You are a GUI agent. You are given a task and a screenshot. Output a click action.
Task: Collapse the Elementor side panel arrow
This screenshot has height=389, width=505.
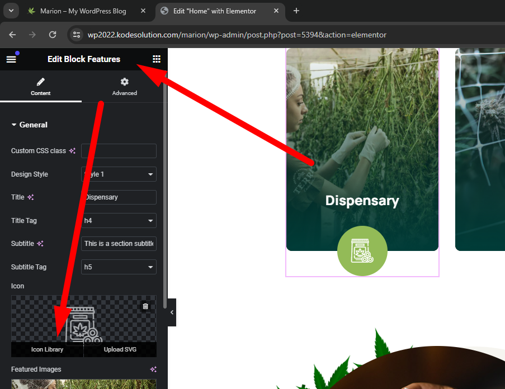(172, 312)
